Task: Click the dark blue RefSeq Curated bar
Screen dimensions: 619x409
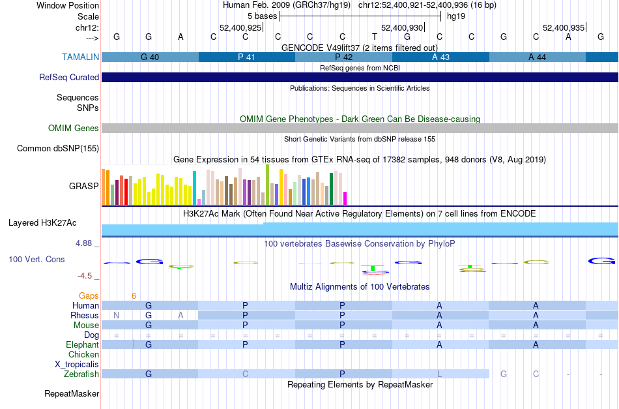Action: point(360,77)
